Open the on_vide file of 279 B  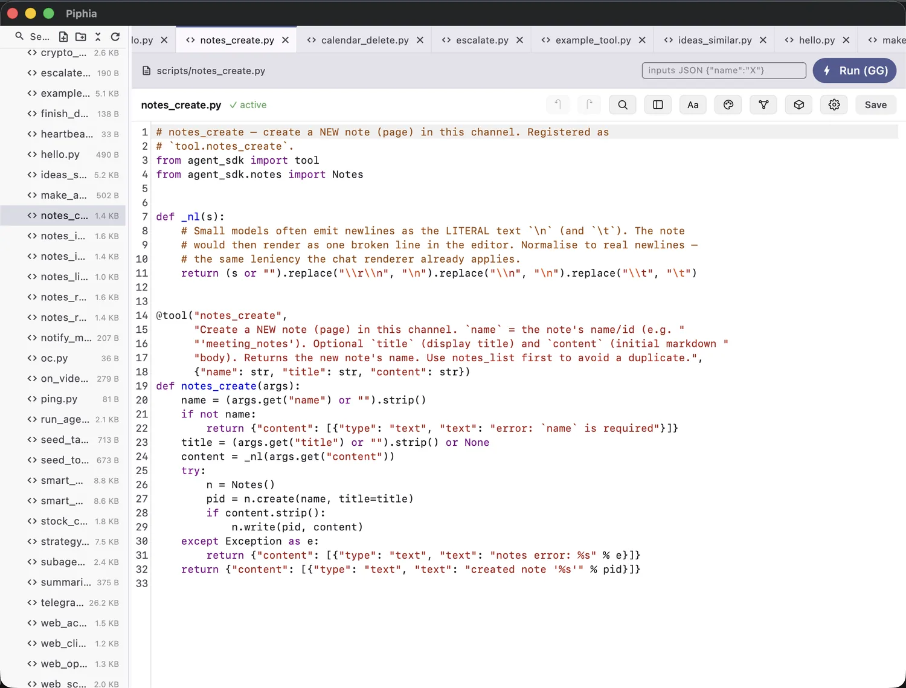click(x=63, y=379)
